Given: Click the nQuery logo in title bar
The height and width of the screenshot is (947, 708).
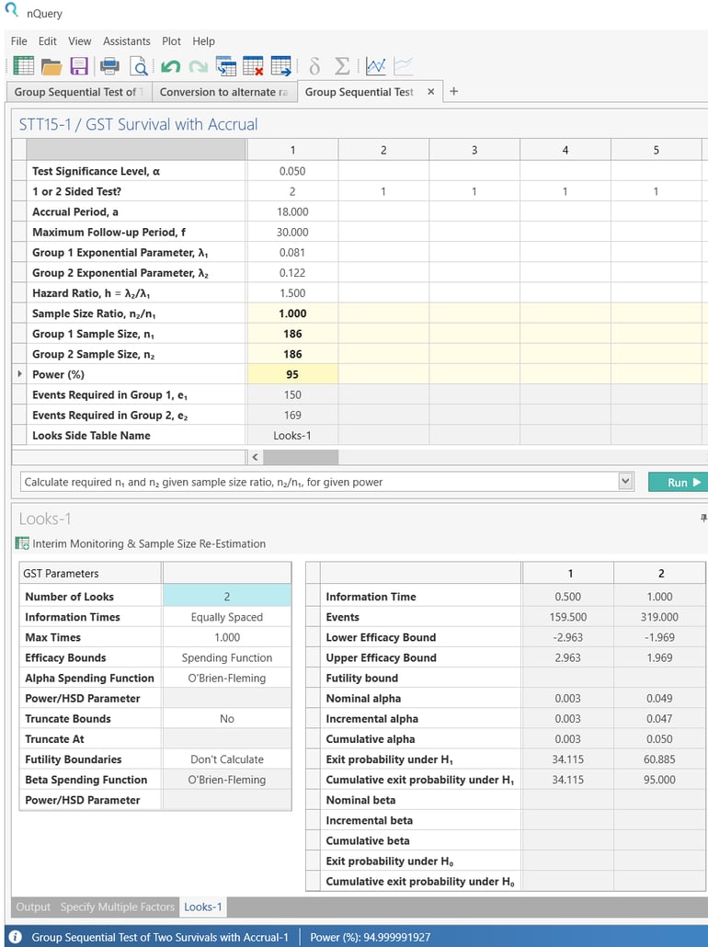Looking at the screenshot, I should click(11, 11).
